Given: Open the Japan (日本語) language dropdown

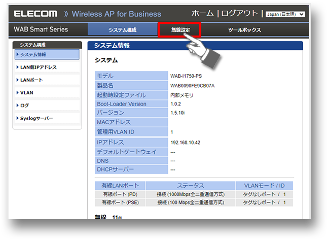Looking at the screenshot, I should click(x=285, y=14).
